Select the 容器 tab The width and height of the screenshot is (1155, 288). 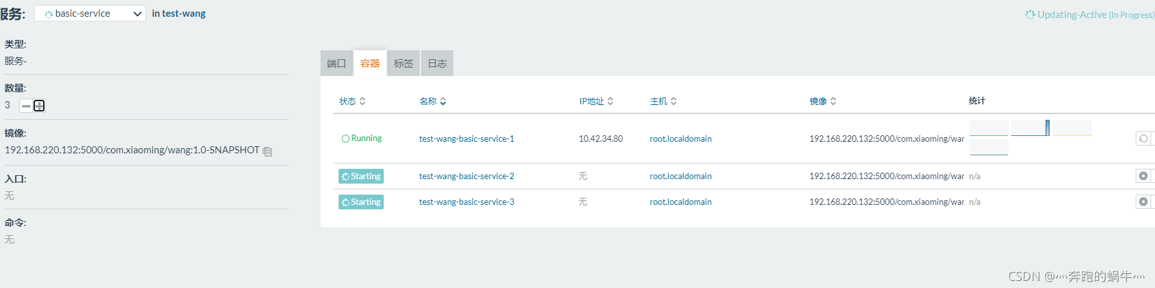tap(370, 63)
